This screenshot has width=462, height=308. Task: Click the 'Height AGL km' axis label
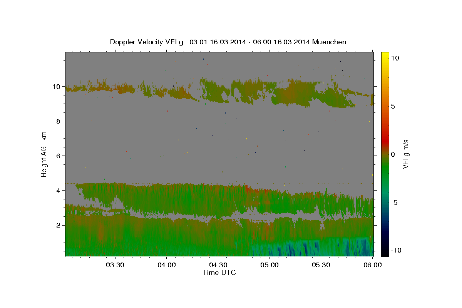[44, 154]
